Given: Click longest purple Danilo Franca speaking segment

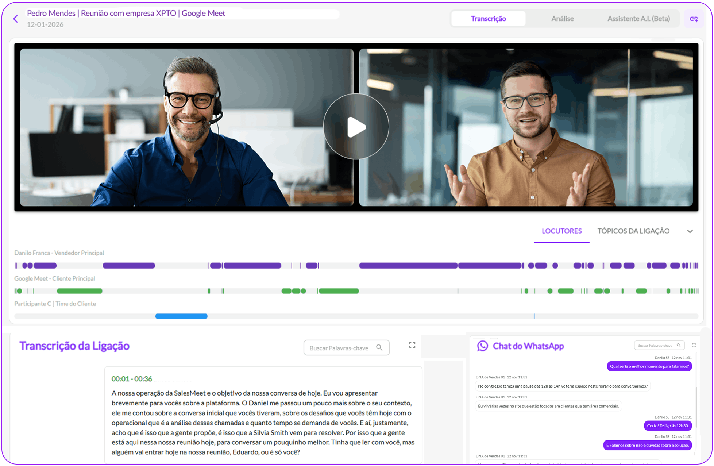Looking at the screenshot, I should 408,266.
